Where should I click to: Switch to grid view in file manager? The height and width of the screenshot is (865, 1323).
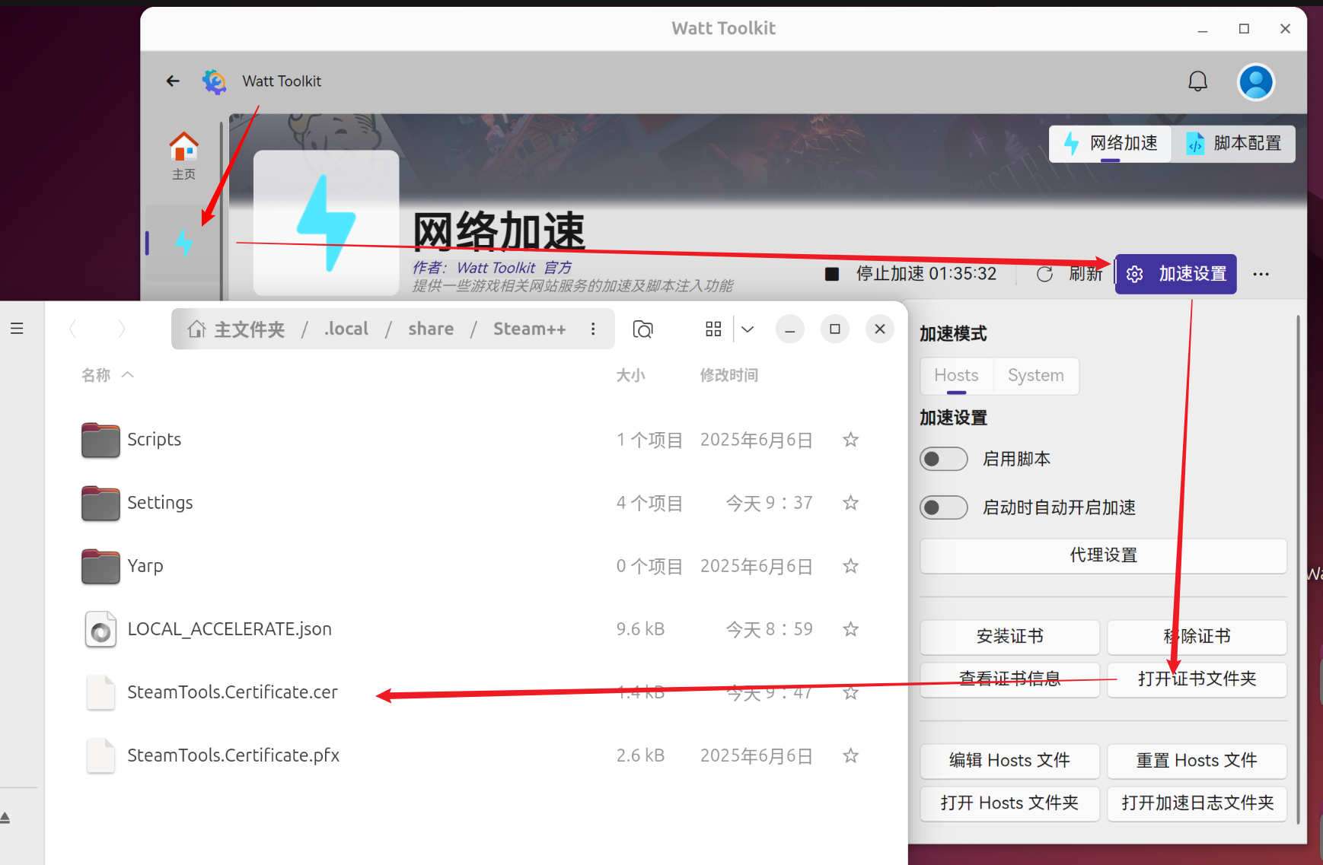pos(713,329)
